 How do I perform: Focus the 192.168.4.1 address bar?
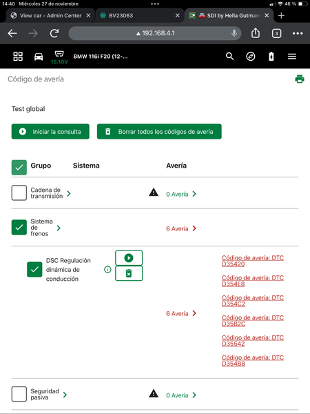click(x=155, y=33)
